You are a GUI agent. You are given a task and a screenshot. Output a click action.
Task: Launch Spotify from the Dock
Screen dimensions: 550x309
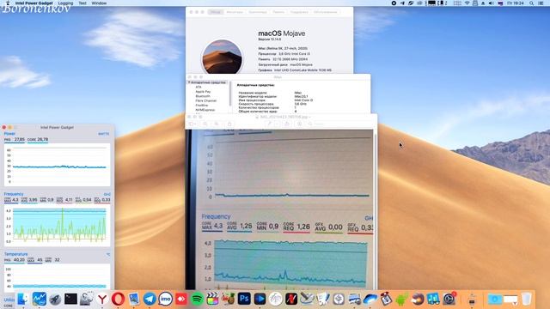click(x=198, y=300)
